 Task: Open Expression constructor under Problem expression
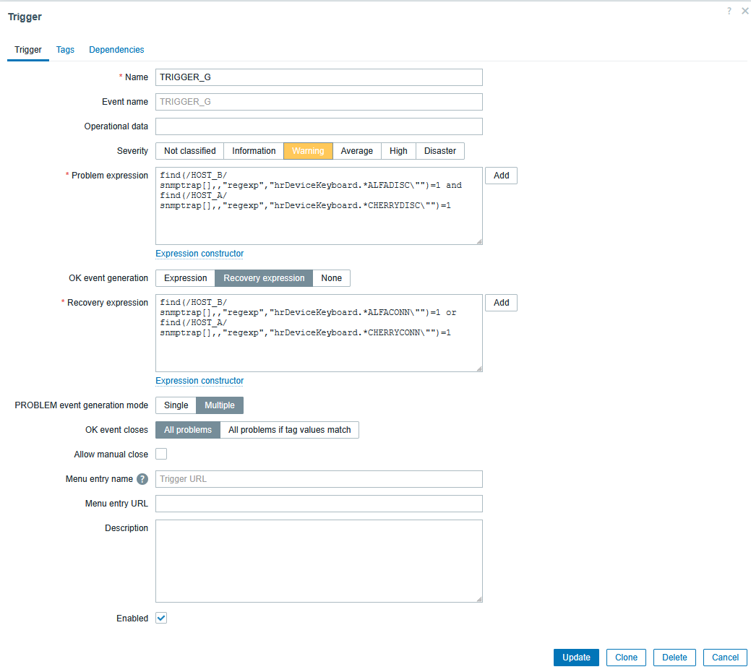[199, 254]
